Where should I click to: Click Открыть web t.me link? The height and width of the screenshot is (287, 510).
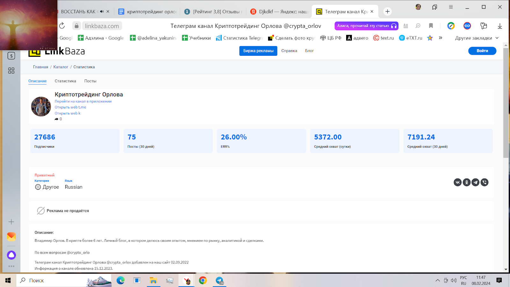point(70,107)
